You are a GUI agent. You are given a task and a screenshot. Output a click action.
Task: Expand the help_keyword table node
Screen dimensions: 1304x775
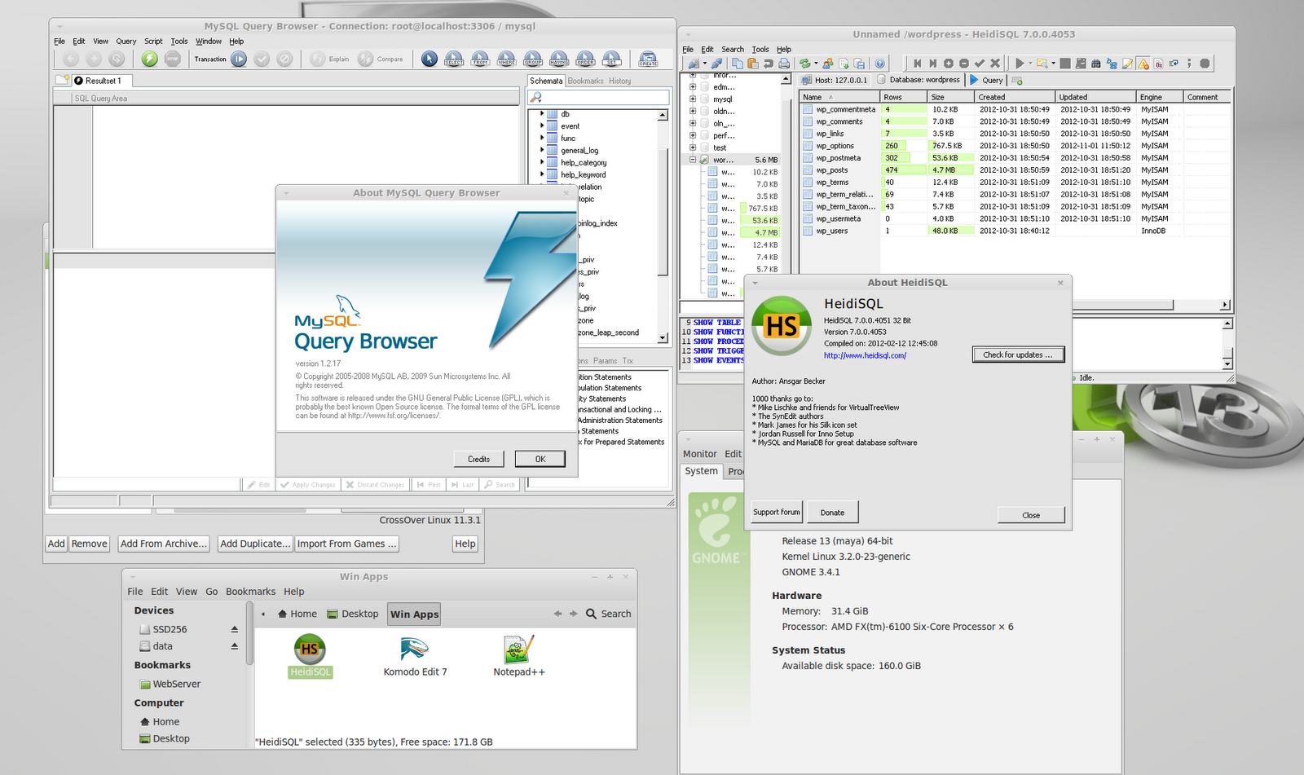click(x=542, y=174)
